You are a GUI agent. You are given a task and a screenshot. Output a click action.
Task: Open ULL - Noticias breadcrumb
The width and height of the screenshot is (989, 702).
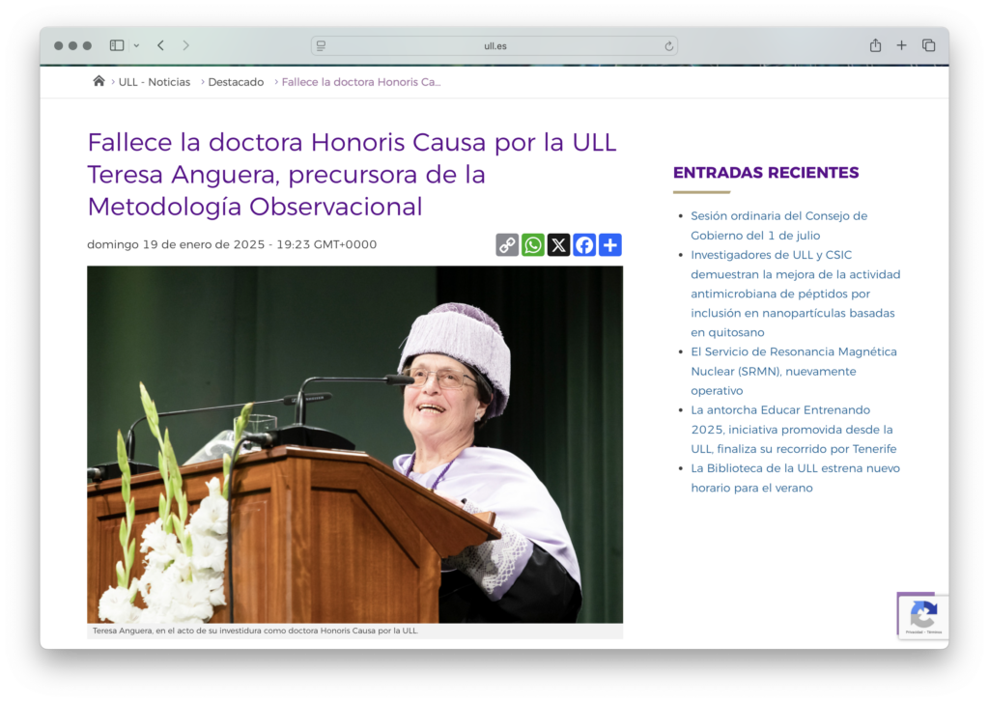[155, 82]
